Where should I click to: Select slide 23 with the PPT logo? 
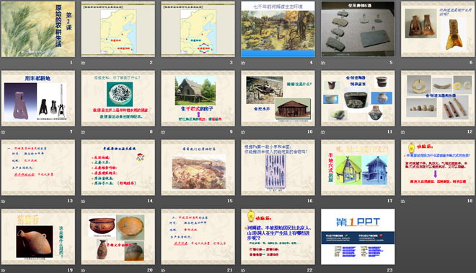[358, 236]
